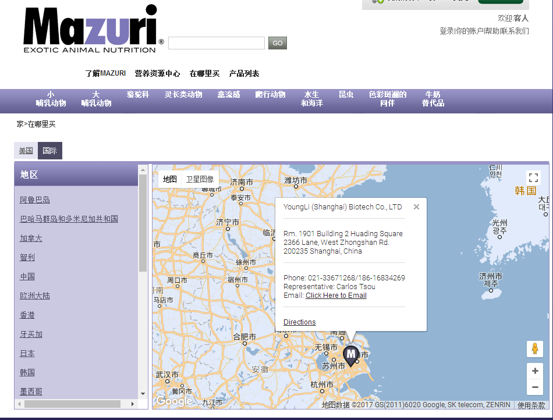This screenshot has height=420, width=553.
Task: Focus the site search input field
Action: (217, 43)
